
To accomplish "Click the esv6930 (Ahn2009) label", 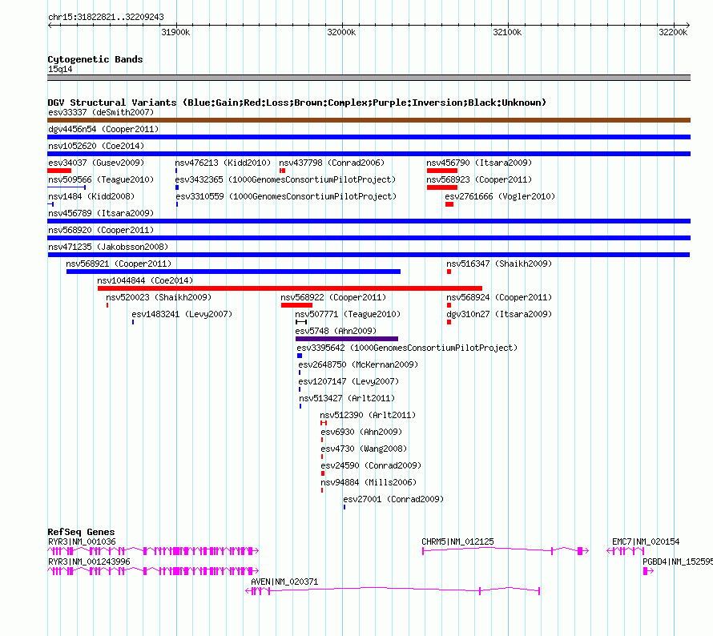I will 361,432.
